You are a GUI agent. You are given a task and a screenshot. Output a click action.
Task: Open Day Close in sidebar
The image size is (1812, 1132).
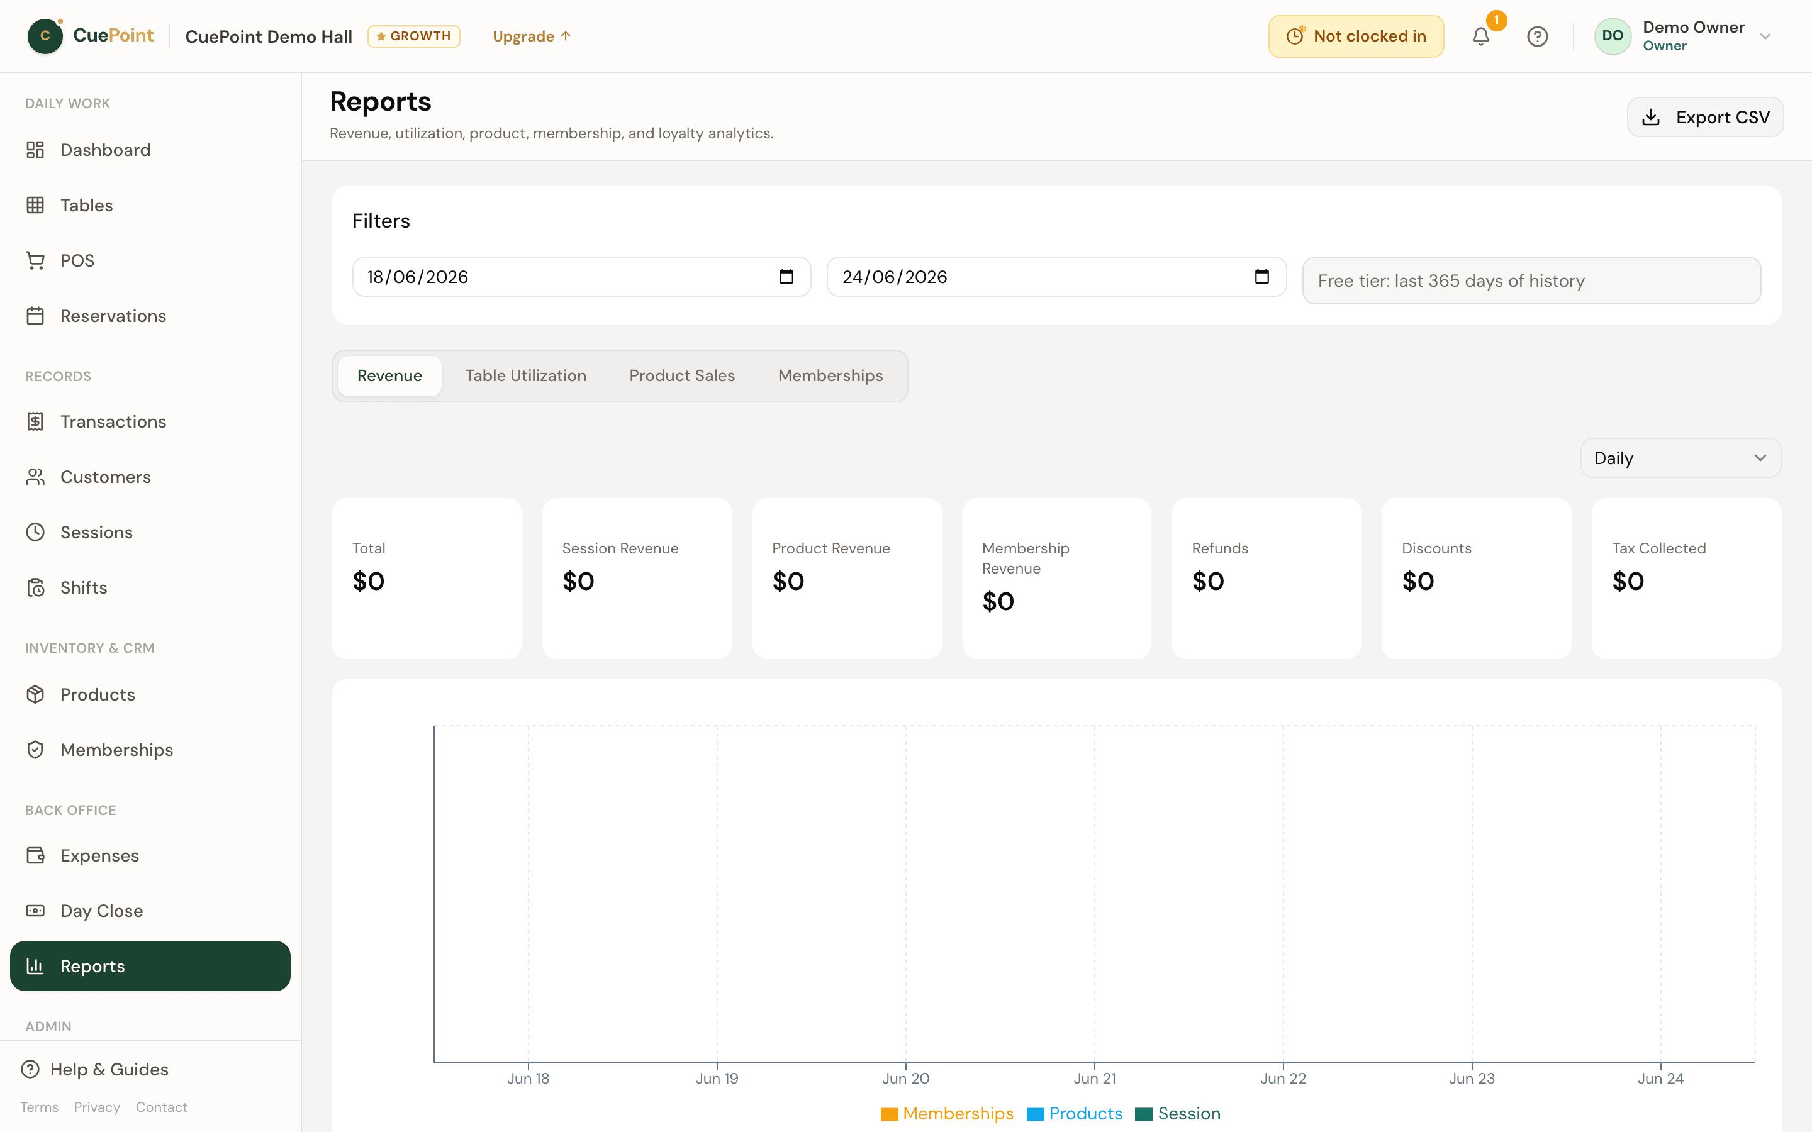click(150, 911)
